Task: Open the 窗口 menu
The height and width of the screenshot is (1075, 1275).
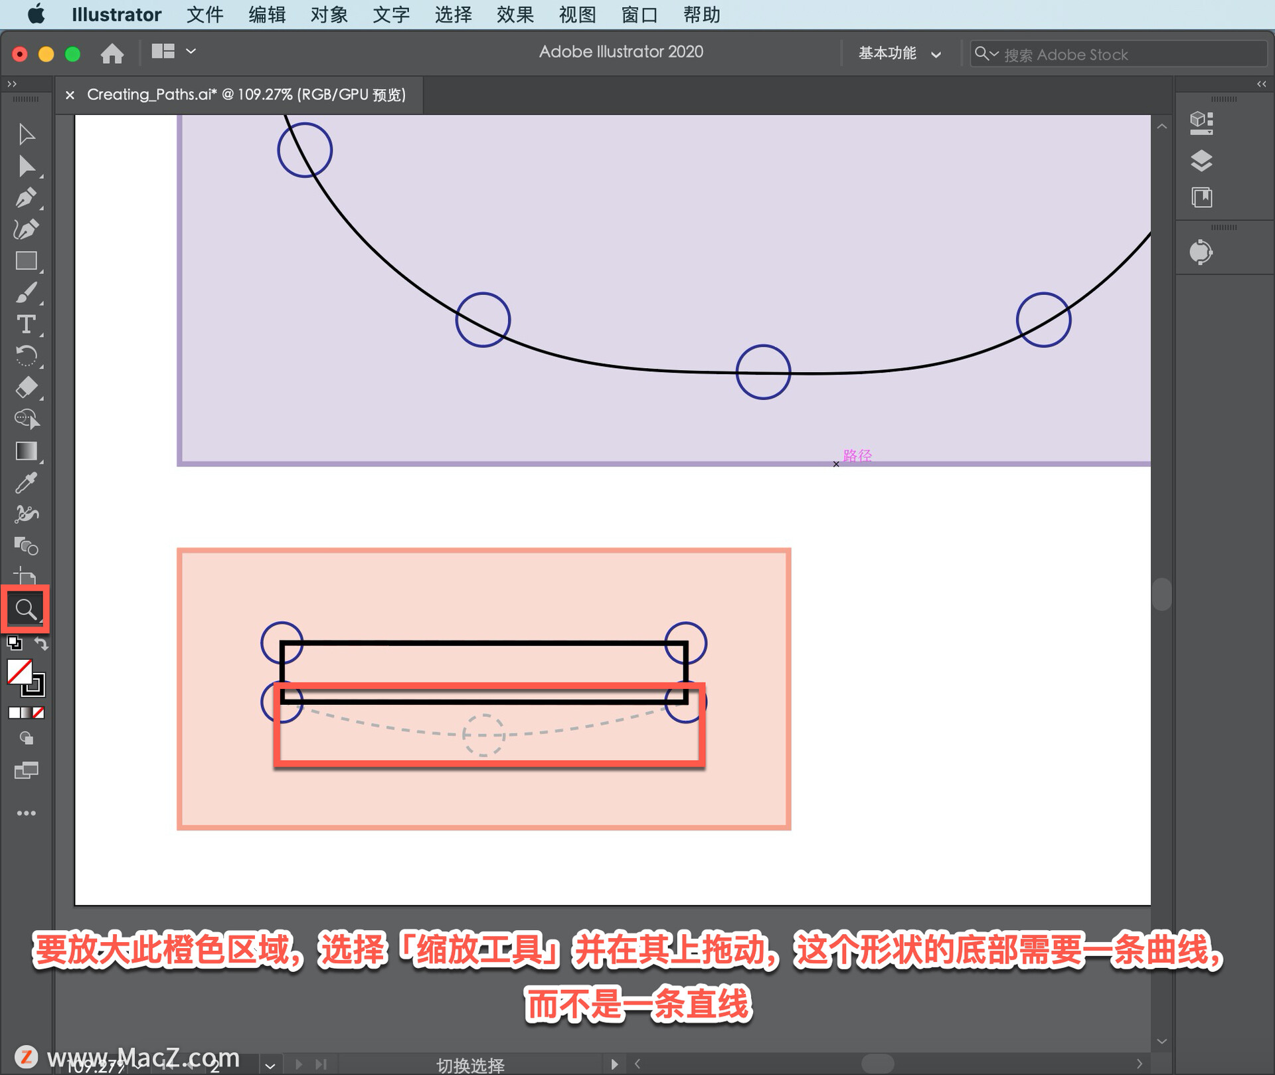Action: coord(639,15)
